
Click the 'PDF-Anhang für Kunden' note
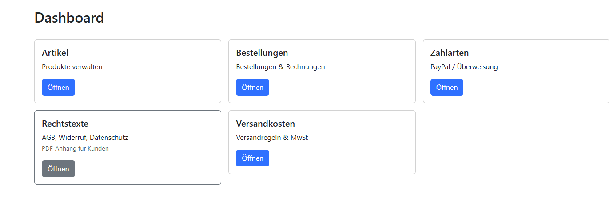(x=75, y=148)
